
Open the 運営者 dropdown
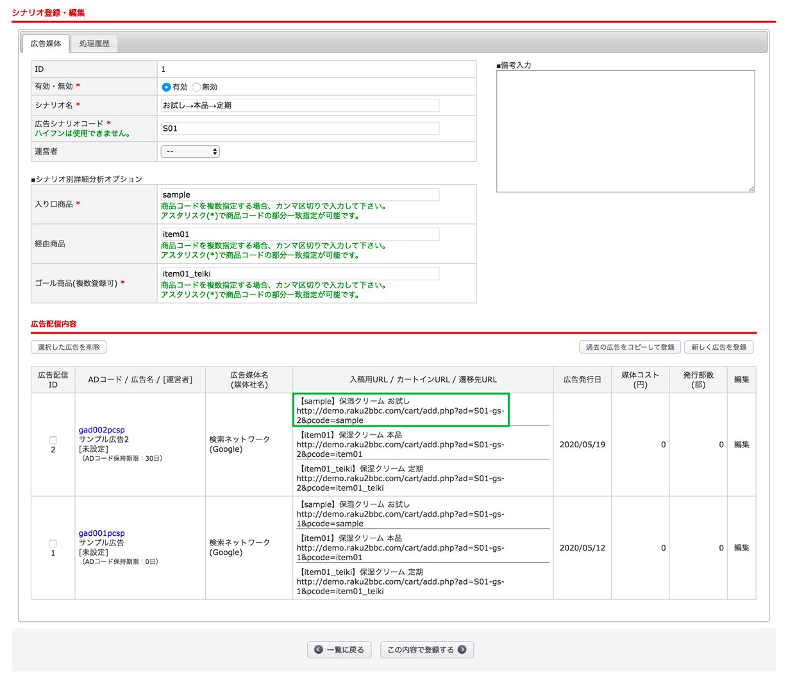tap(190, 151)
